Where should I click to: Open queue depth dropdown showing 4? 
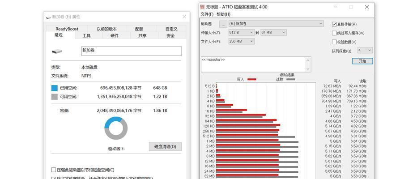[x=365, y=50]
